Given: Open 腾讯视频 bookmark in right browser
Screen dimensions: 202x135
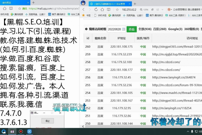Looking at the screenshot, I should click(x=114, y=16).
